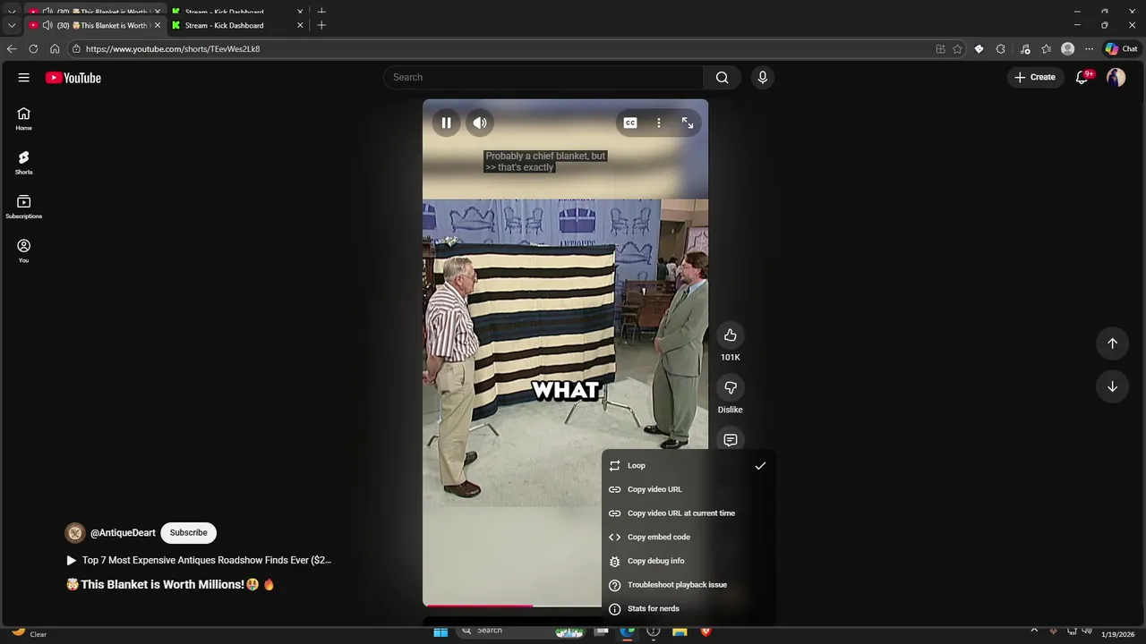Mute the Short's volume
This screenshot has height=644, width=1146.
pyautogui.click(x=480, y=123)
